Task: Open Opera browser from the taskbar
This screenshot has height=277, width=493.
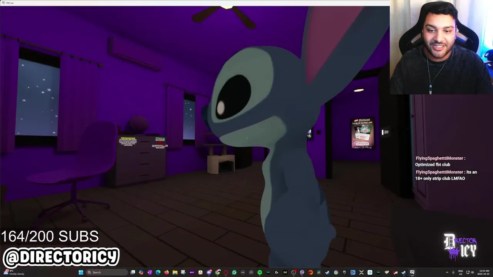Action: click(x=226, y=272)
